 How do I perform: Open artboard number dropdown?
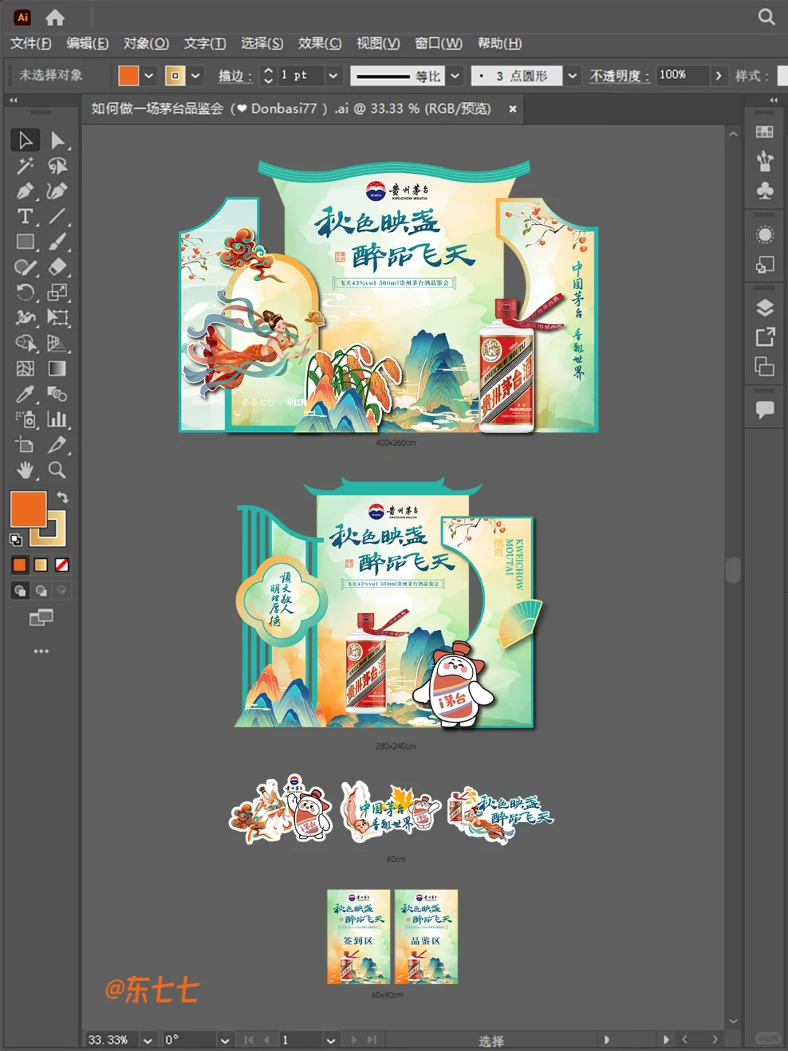tap(331, 1040)
